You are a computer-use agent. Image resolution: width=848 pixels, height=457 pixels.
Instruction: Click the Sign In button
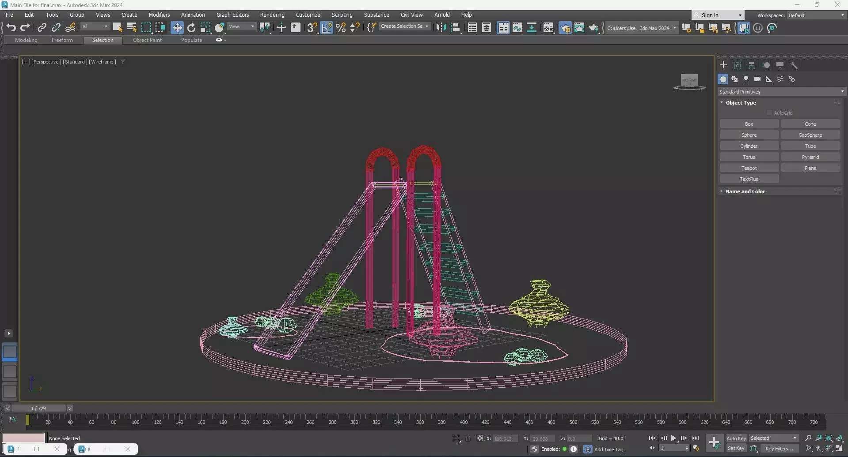coord(718,15)
